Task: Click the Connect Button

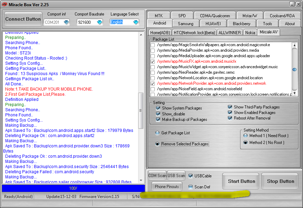Action: [x=23, y=19]
